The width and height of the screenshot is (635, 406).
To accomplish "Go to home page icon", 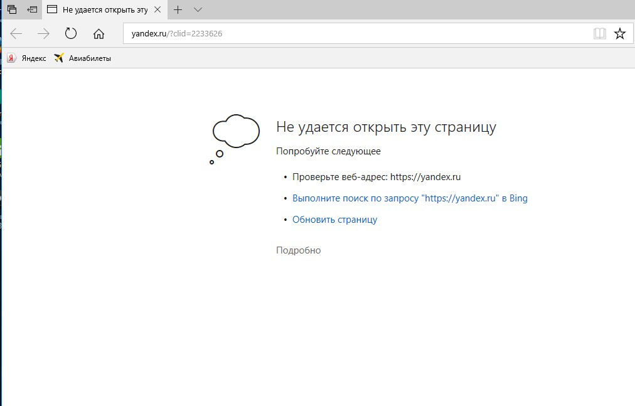I will 99,34.
